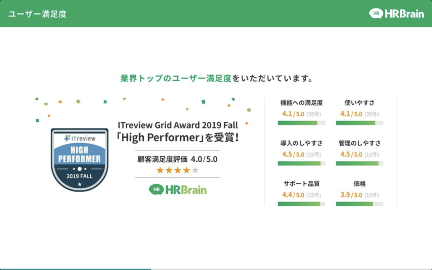
Task: Click 顧客満足度評価 4.0/5.0 text
Action: coord(177,159)
